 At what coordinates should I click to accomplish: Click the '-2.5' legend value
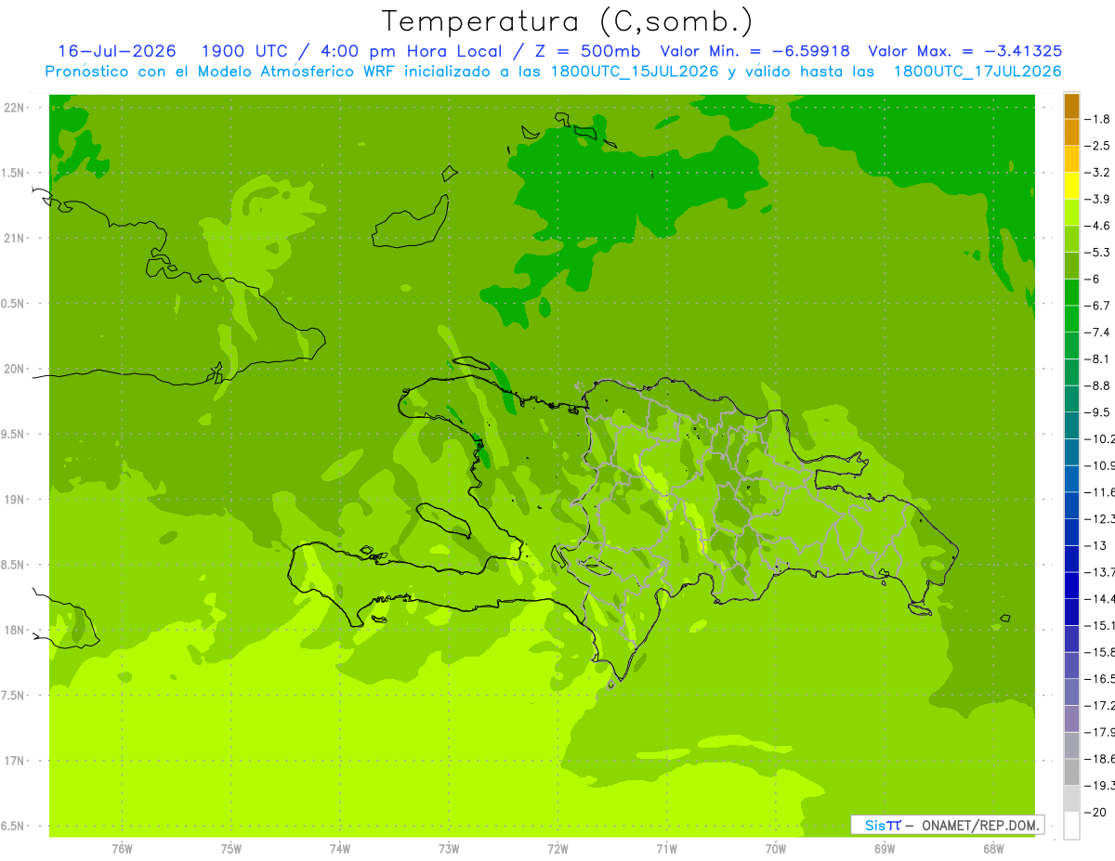click(1098, 146)
